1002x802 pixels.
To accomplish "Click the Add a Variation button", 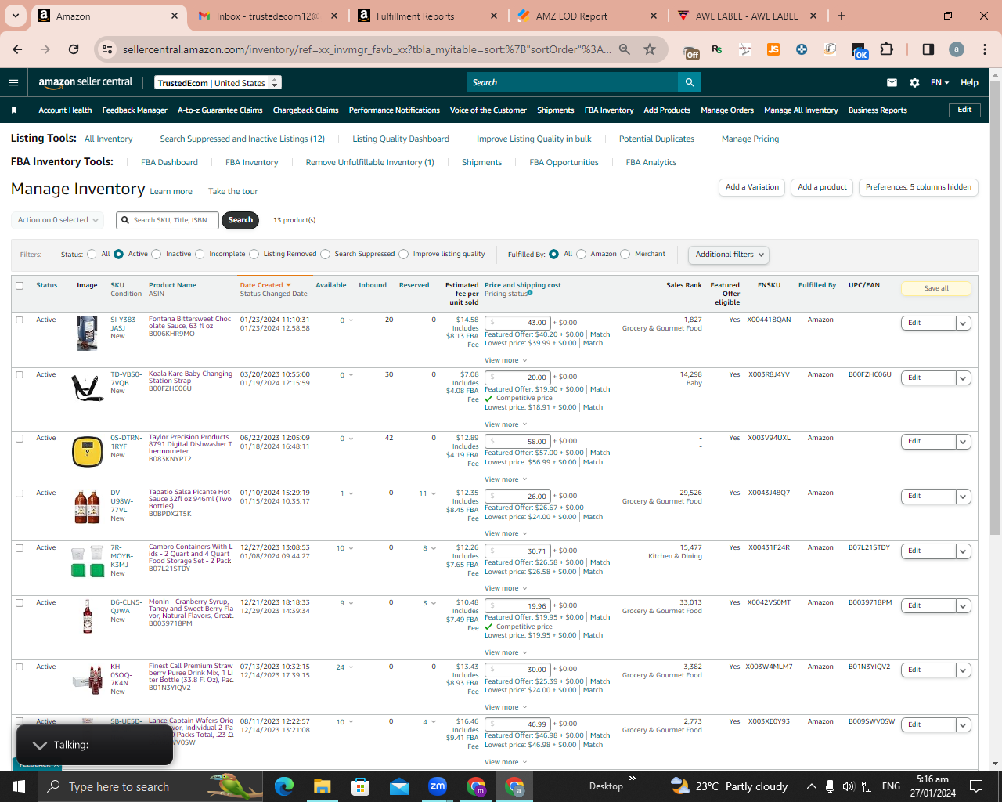I will tap(752, 187).
